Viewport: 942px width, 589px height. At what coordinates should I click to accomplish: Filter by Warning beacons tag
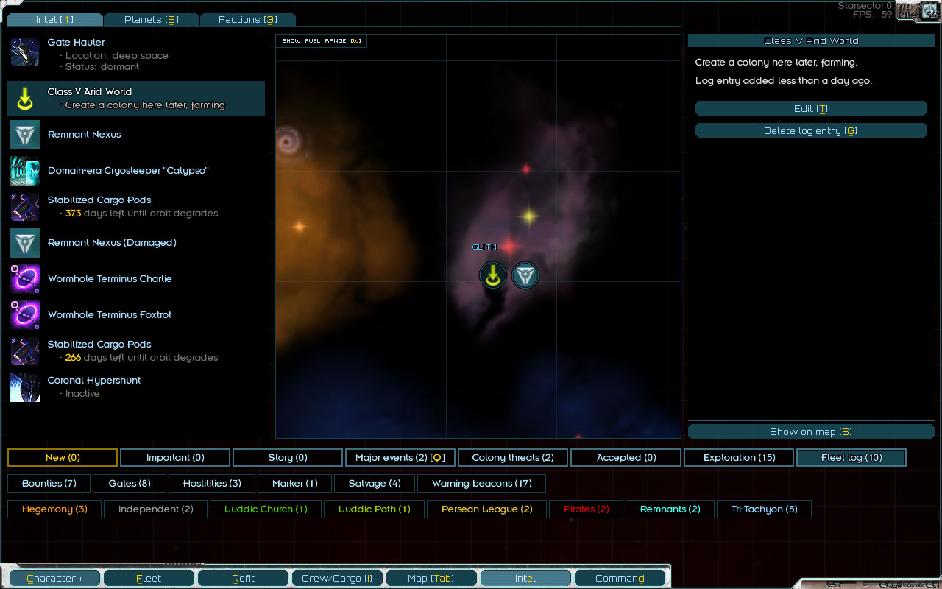481,484
